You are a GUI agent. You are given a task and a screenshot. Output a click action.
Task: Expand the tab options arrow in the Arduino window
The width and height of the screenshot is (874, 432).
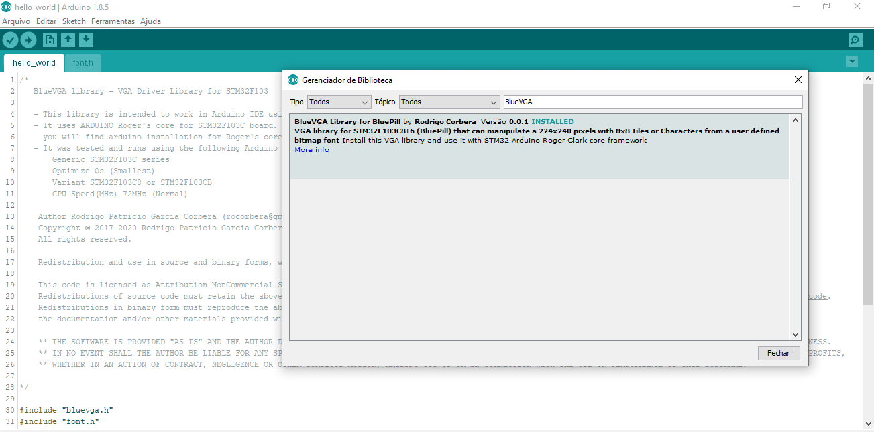coord(852,62)
